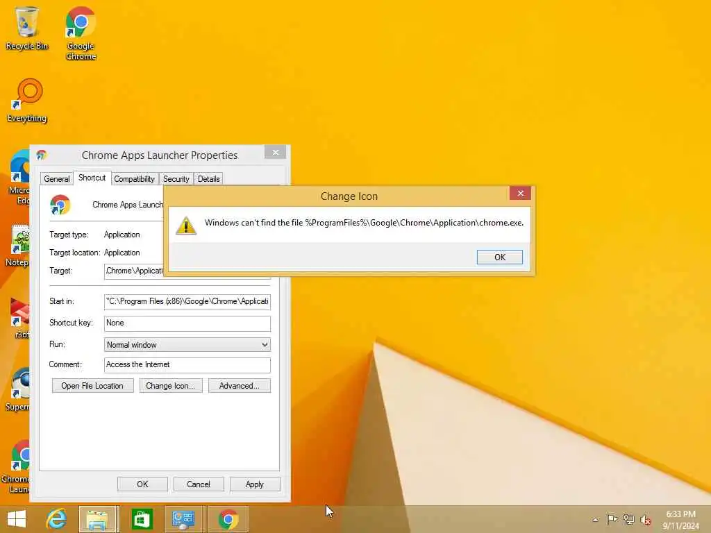The height and width of the screenshot is (533, 711).
Task: Click the taskbar clock showing 6:33 PM
Action: pyautogui.click(x=680, y=519)
